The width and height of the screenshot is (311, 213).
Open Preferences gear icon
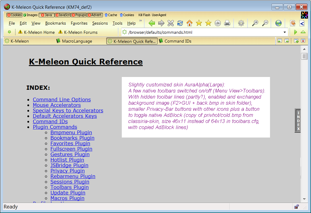241,23
